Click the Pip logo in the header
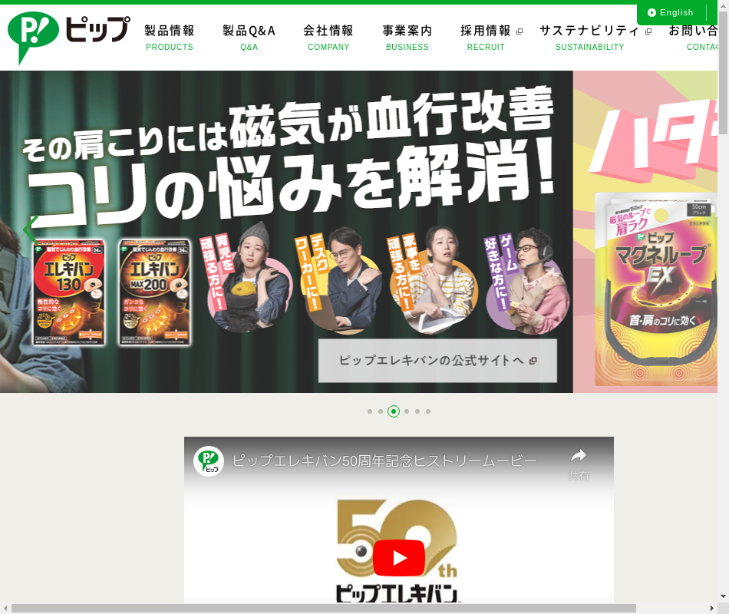The image size is (729, 614). (x=69, y=37)
